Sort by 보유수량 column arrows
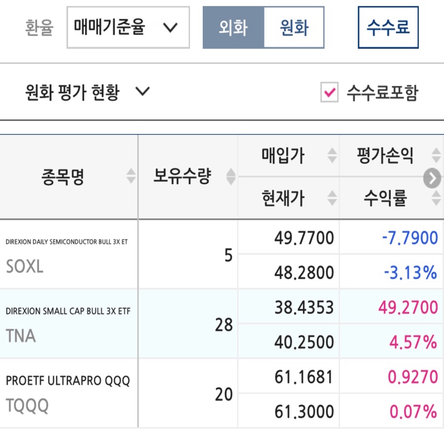Screen dimensions: 444x434 pos(231,177)
